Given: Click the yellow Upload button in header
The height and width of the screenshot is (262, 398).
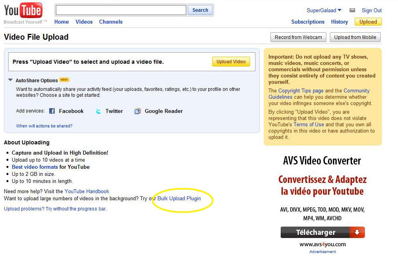Looking at the screenshot, I should coord(368,22).
